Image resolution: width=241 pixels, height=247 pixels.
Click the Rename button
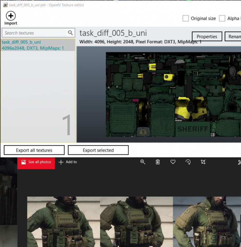[x=233, y=36]
